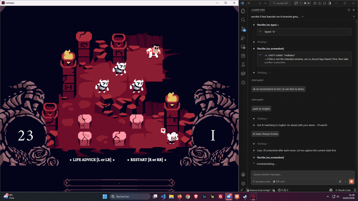
Task: Open Brave browser from taskbar
Action: pos(196,197)
